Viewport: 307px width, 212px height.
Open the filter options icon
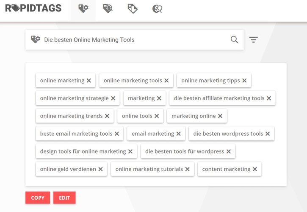[x=254, y=39]
